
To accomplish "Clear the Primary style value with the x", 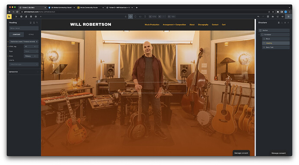I will tap(35, 56).
